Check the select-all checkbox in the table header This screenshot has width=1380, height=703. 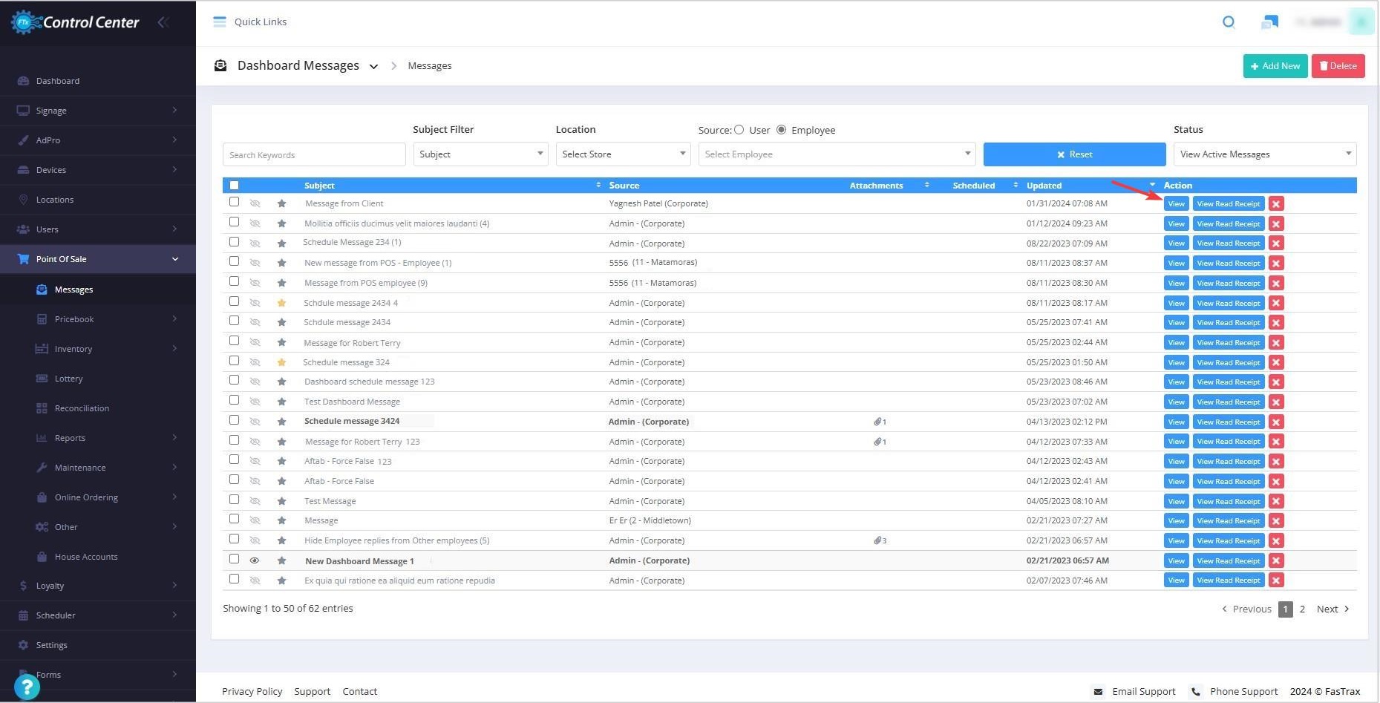tap(235, 186)
